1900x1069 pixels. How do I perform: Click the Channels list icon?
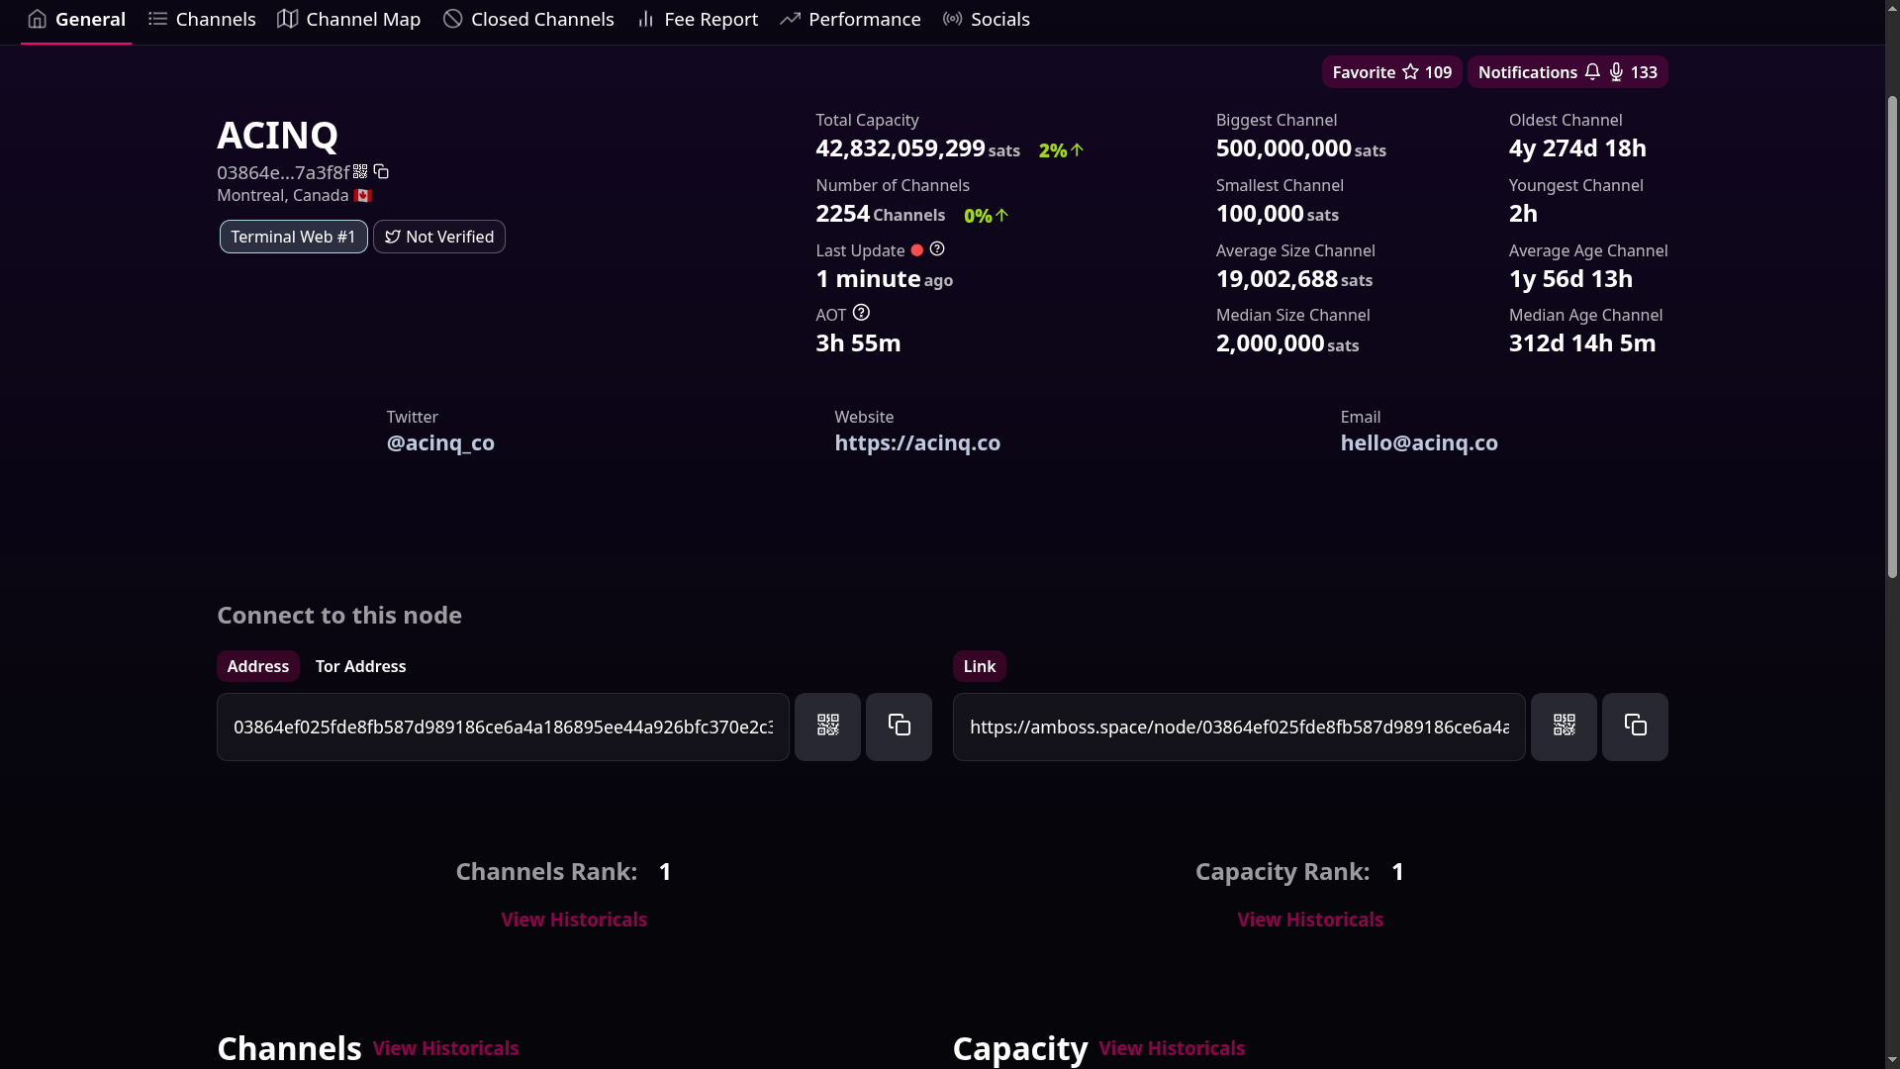[157, 19]
